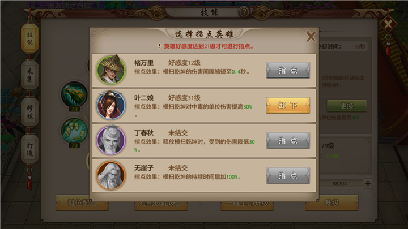Screen dimensions: 408x229
Task: Select 褚万里 hero portrait with straw hat
Action: click(111, 70)
